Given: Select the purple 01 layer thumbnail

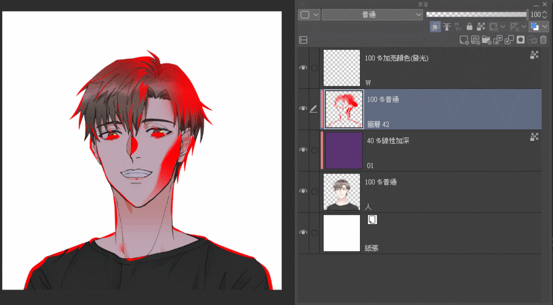Looking at the screenshot, I should (x=344, y=150).
